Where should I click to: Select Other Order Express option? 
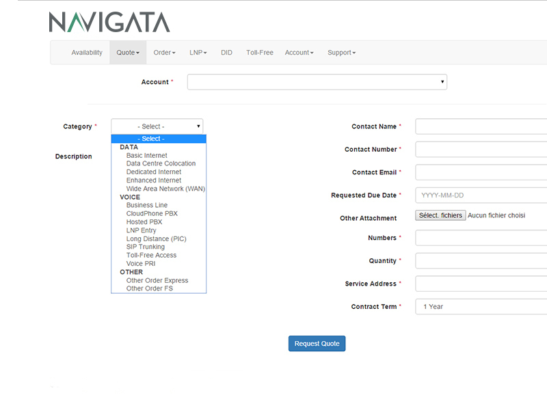pos(157,281)
